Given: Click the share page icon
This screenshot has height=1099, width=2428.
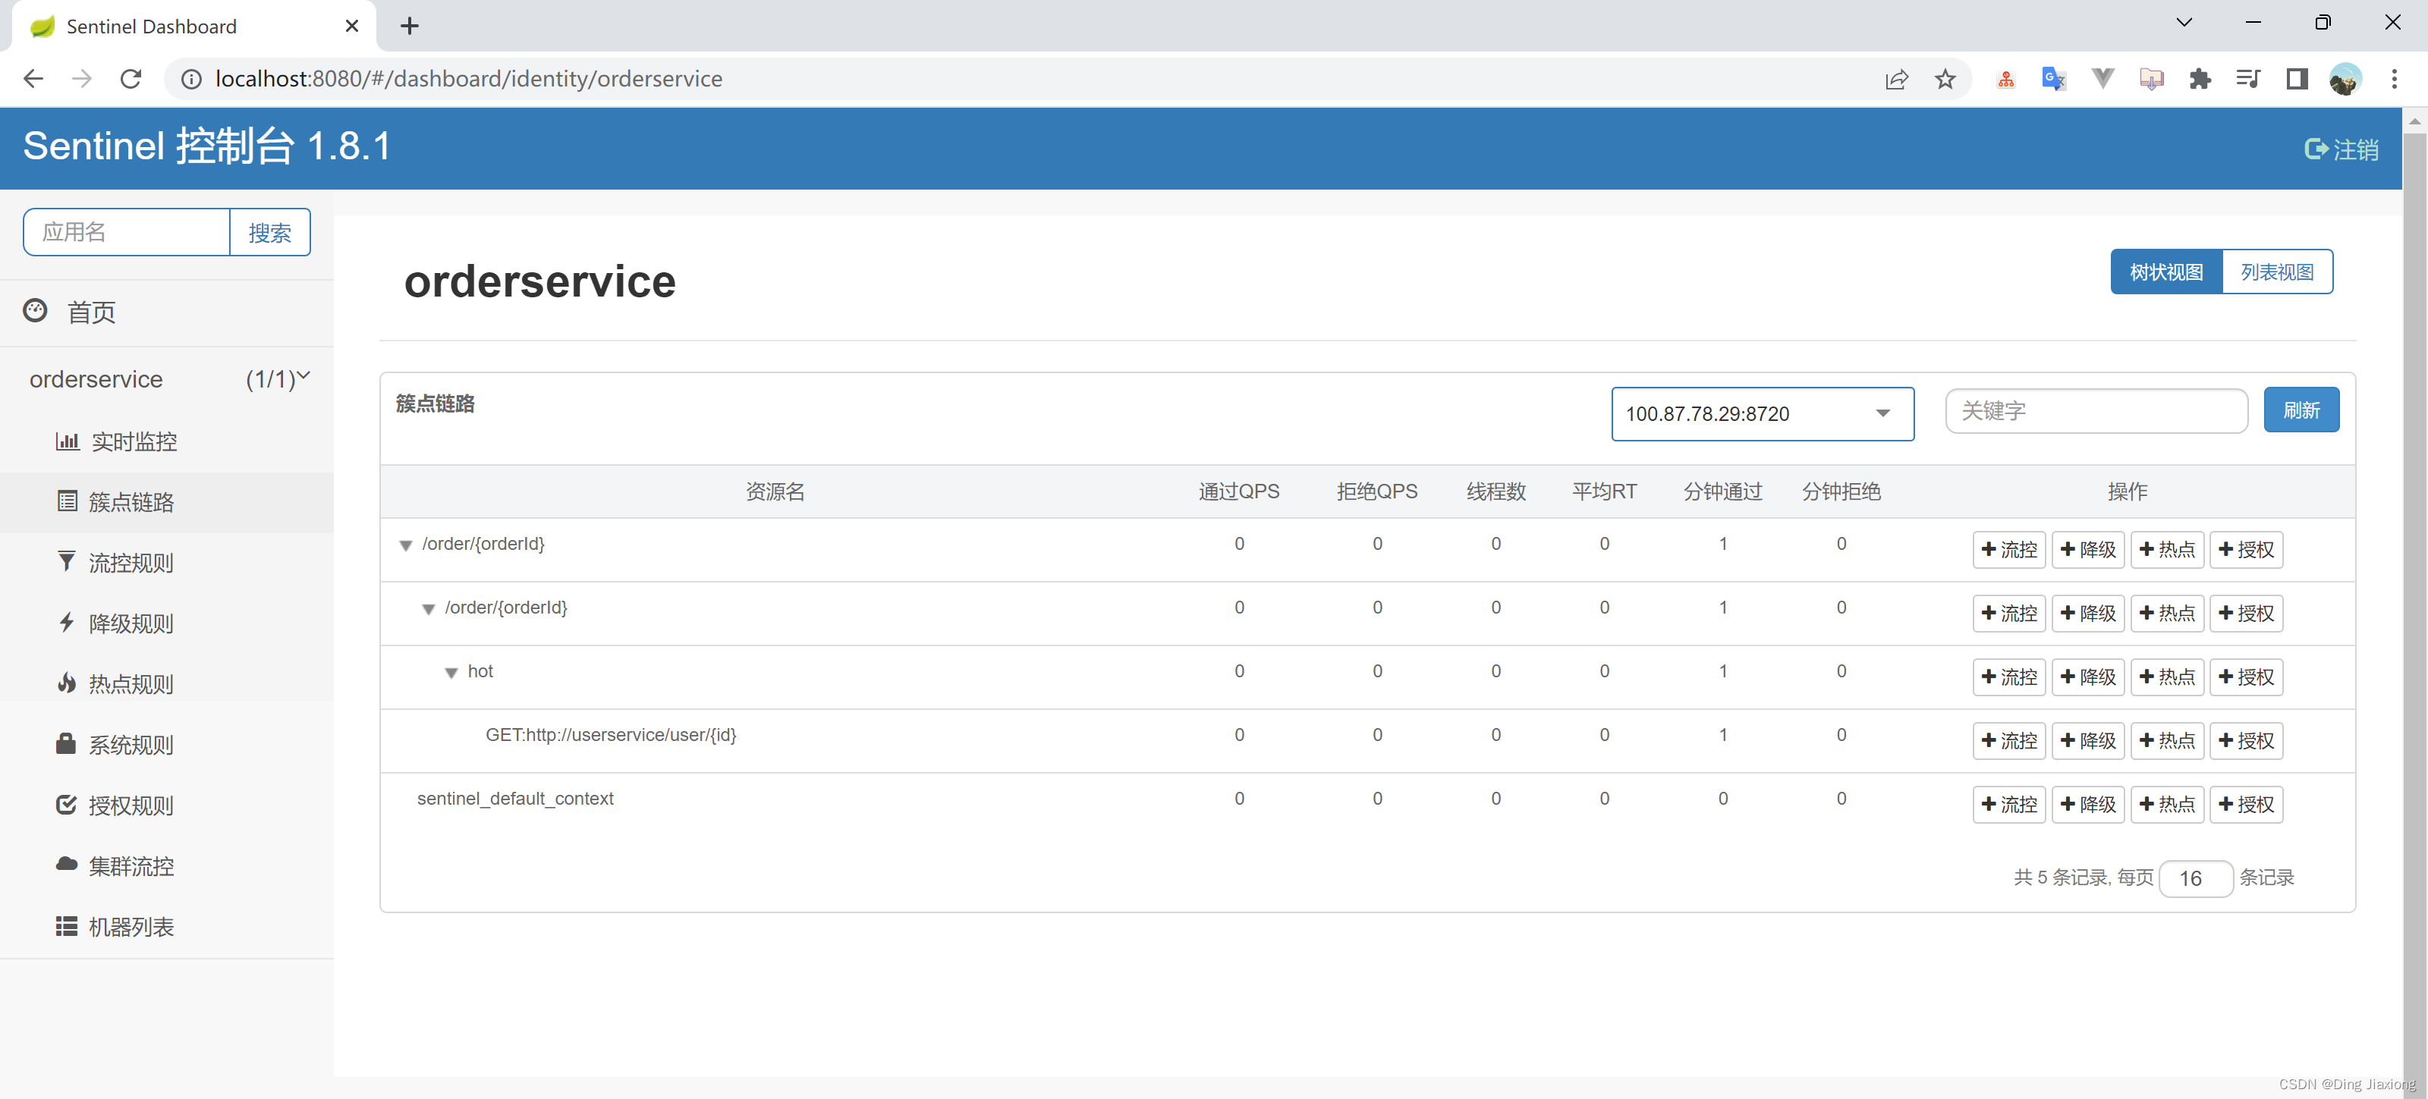Looking at the screenshot, I should tap(1896, 79).
